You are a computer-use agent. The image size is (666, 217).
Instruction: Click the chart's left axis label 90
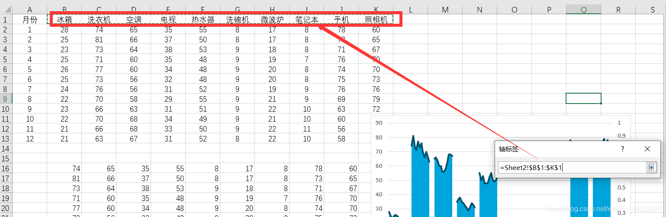point(379,123)
